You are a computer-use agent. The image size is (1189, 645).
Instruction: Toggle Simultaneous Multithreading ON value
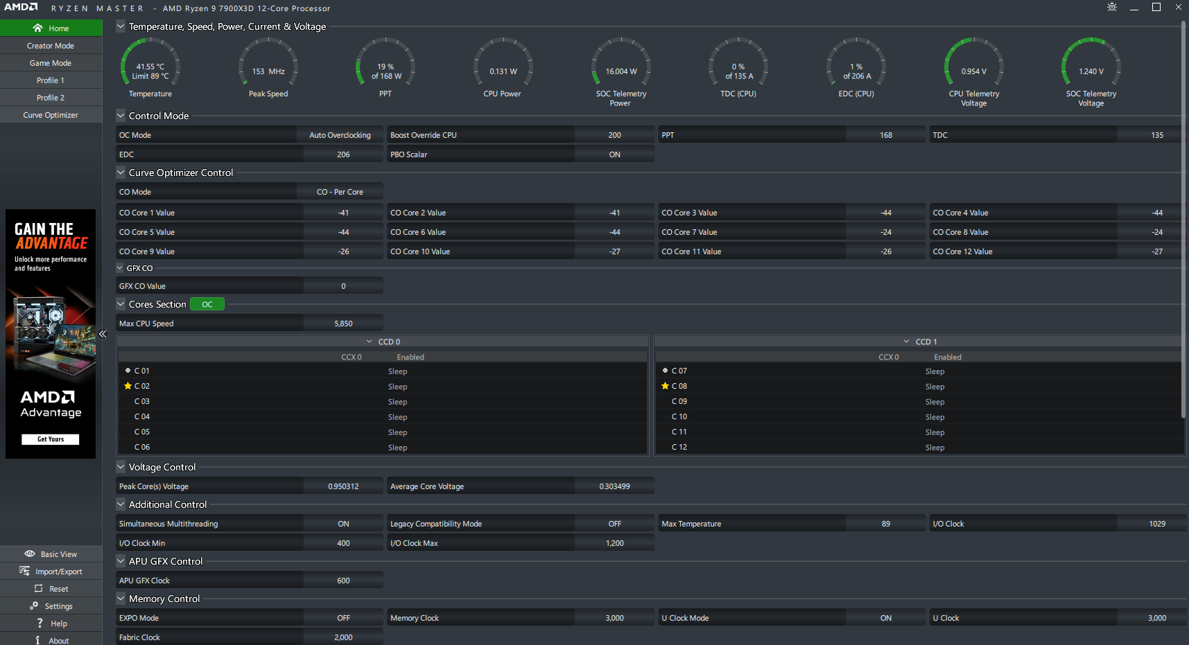point(343,524)
